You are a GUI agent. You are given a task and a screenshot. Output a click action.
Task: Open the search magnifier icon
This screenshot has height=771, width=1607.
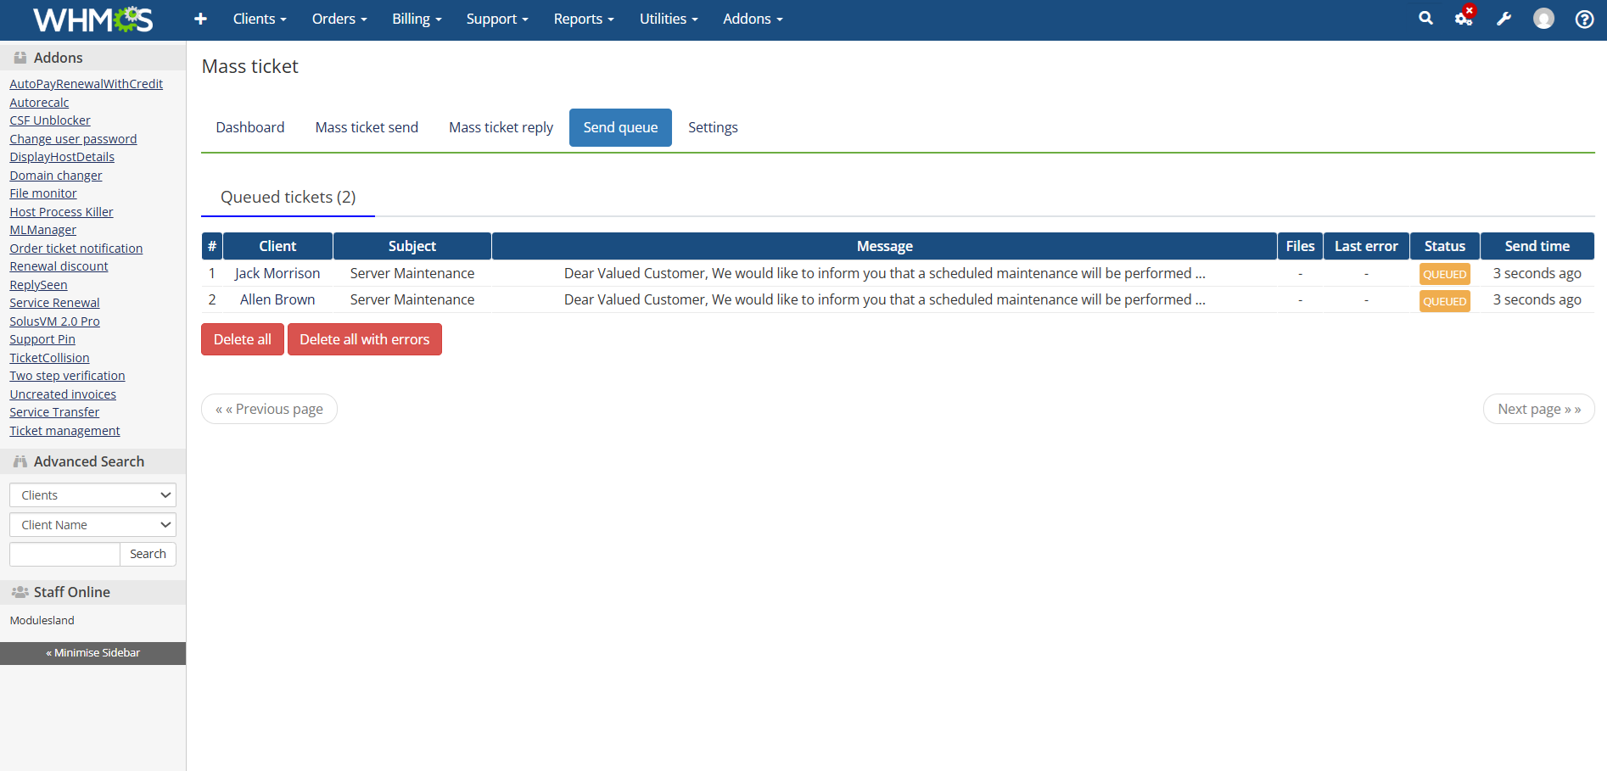(1425, 18)
